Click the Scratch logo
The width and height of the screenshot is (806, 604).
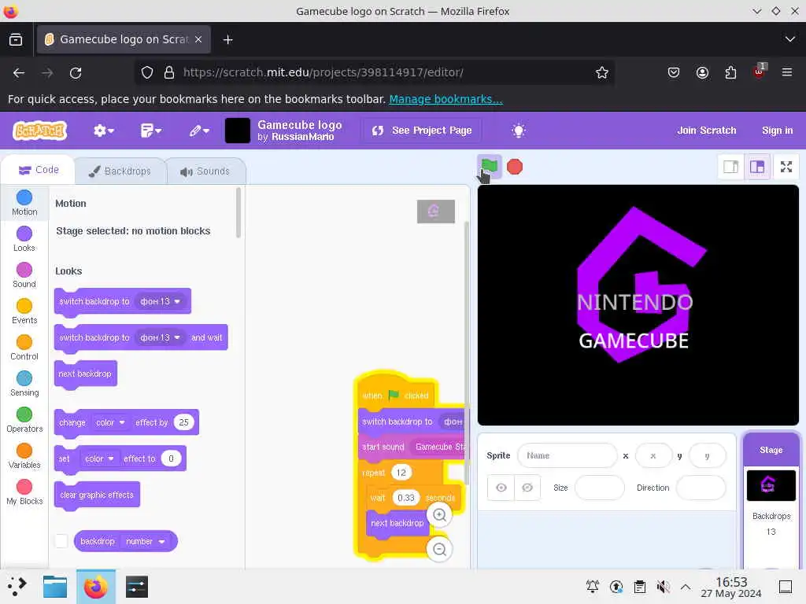click(40, 131)
